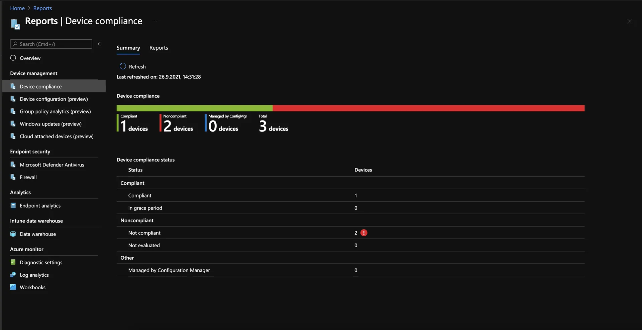This screenshot has height=330, width=642.
Task: Open the ellipsis more options menu
Action: click(x=155, y=21)
